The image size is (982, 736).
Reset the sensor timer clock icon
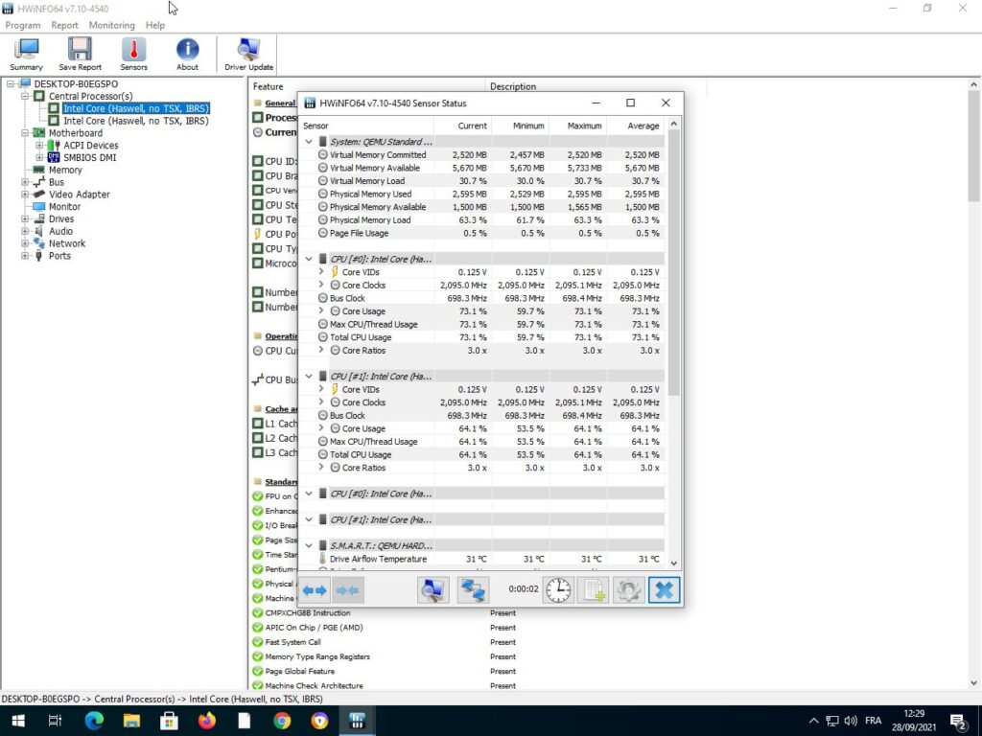pyautogui.click(x=558, y=590)
